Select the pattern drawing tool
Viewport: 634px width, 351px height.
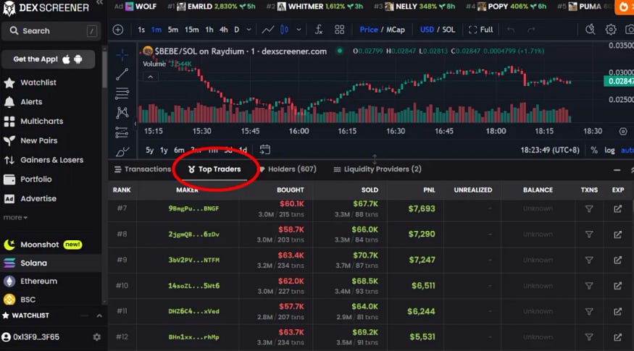122,113
